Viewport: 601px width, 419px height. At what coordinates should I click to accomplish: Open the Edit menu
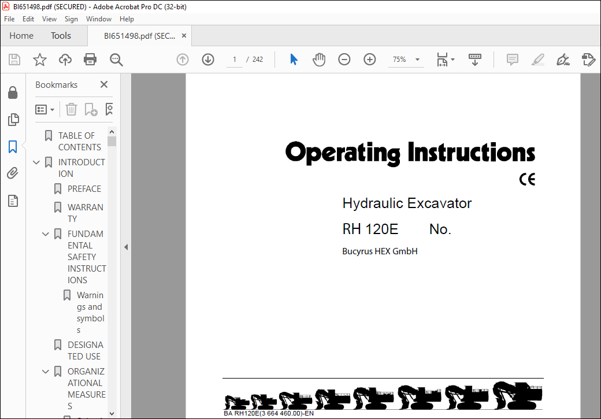(28, 19)
